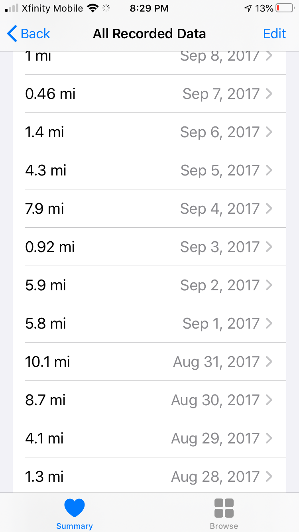Open the Sep 7, 2017 entry chevron

tap(269, 94)
